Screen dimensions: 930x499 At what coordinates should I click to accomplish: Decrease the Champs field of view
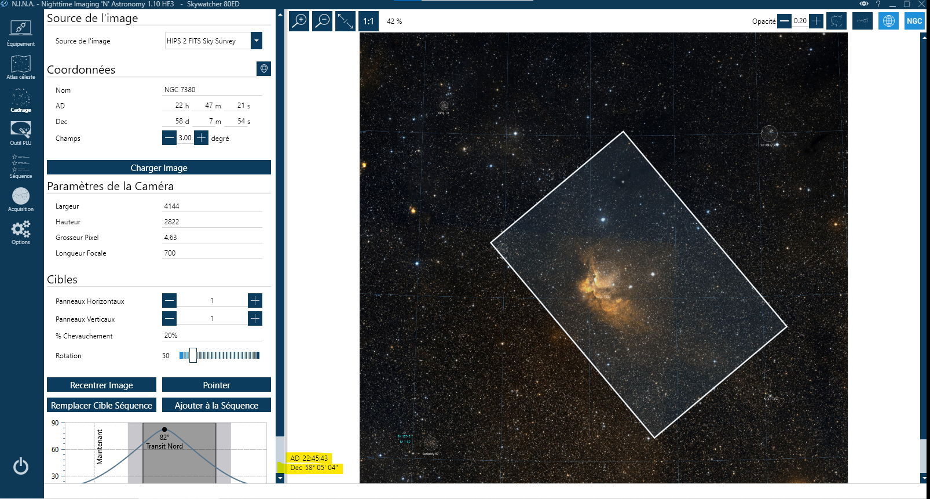[x=169, y=138]
